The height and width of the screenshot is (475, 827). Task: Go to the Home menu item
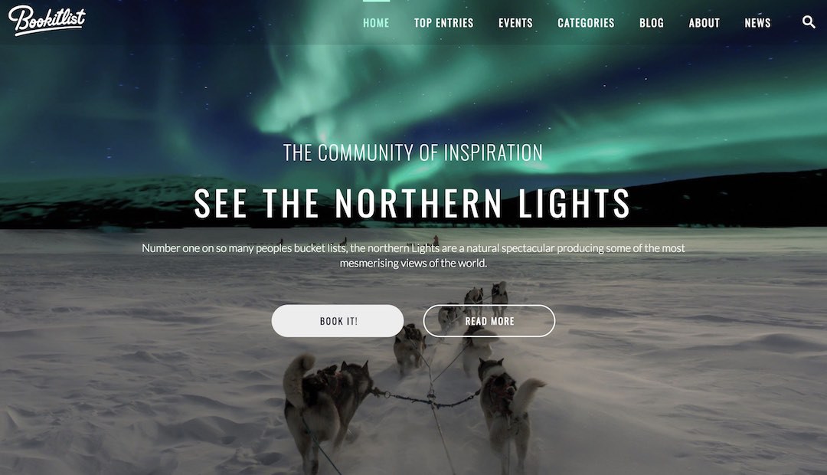[x=376, y=23]
